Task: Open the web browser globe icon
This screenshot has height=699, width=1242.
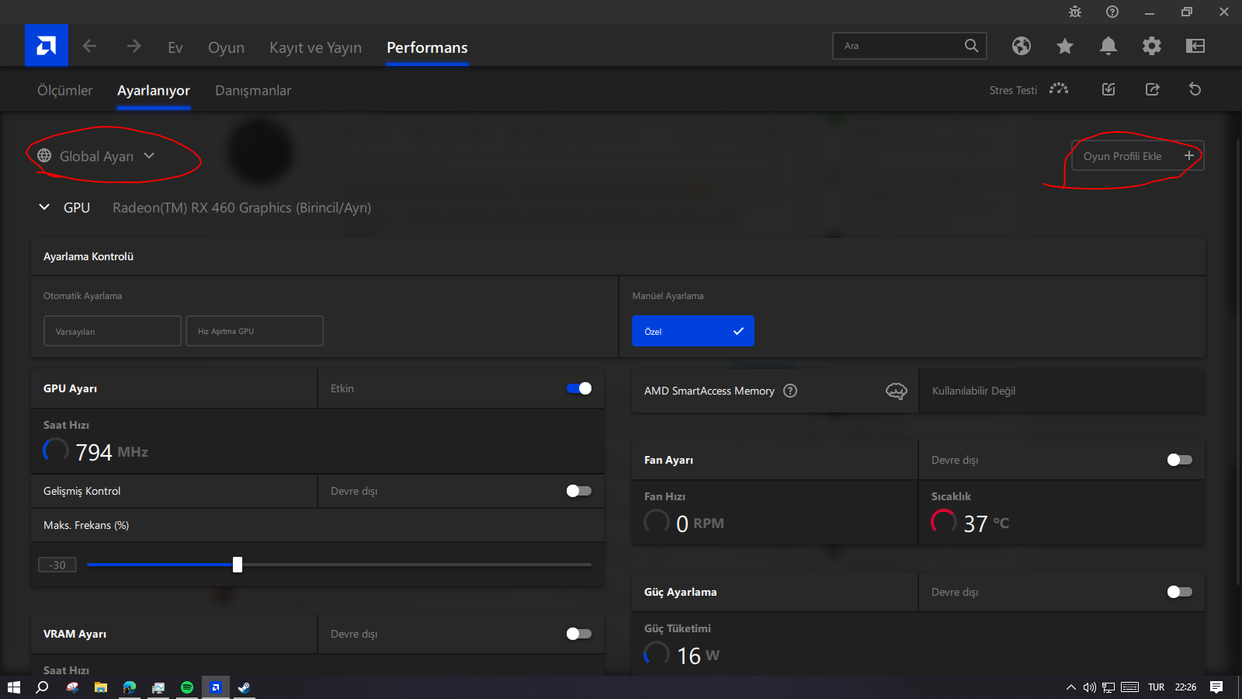Action: pos(1022,46)
